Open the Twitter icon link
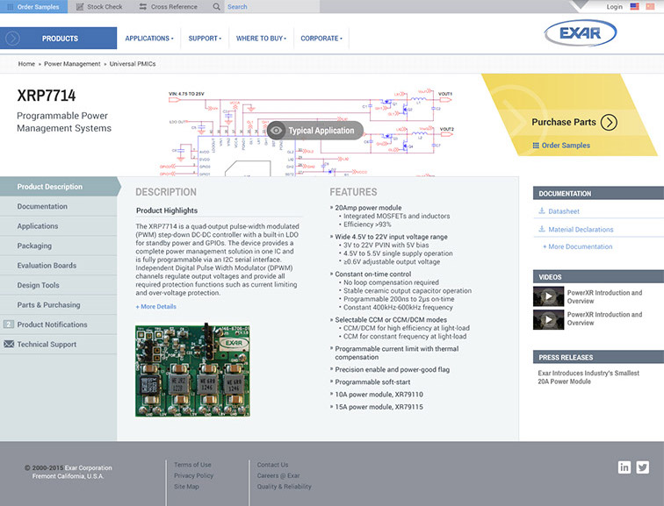This screenshot has height=506, width=664. tap(643, 467)
